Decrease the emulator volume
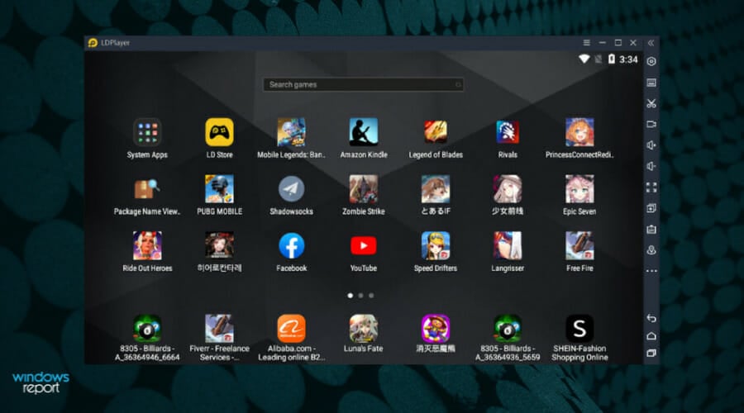 (651, 166)
